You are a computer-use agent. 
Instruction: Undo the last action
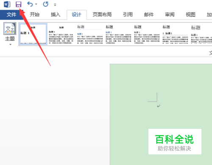[30, 4]
